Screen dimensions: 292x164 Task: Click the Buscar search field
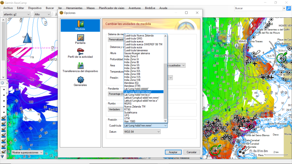pos(258,8)
